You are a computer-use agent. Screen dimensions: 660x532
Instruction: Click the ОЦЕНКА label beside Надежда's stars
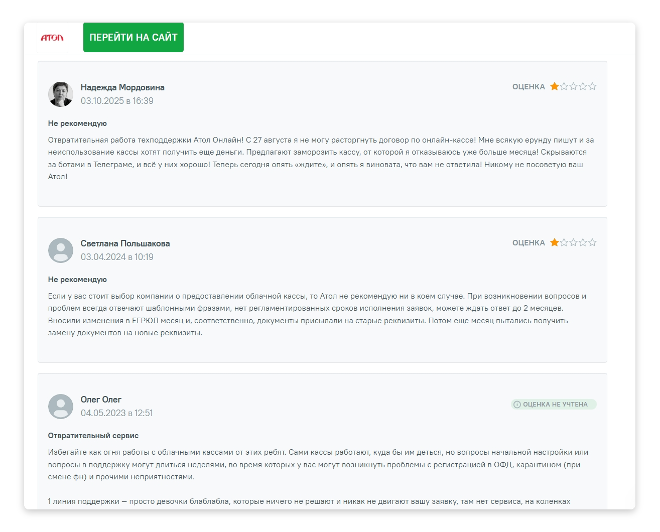(528, 86)
